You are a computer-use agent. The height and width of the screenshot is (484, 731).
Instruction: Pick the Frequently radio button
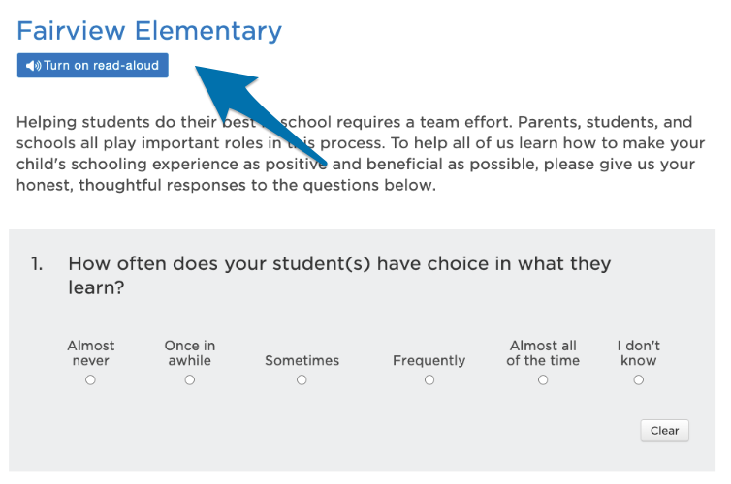[429, 380]
